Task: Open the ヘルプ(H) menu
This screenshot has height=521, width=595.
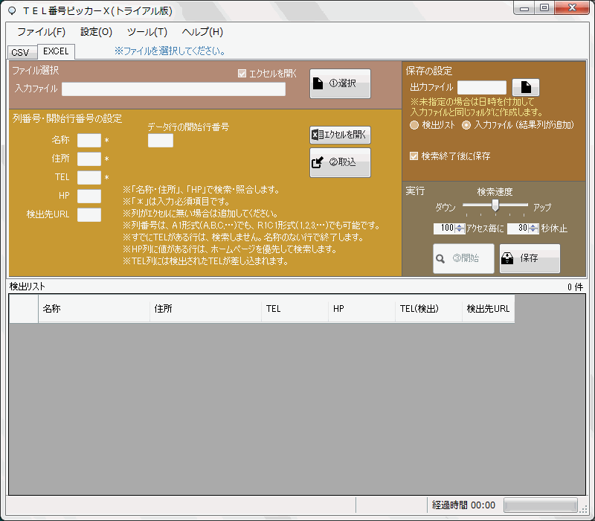Action: click(x=202, y=32)
